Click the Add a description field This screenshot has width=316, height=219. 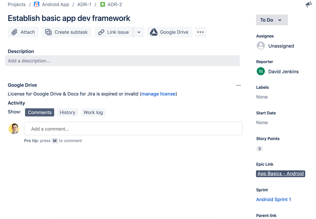click(x=122, y=61)
